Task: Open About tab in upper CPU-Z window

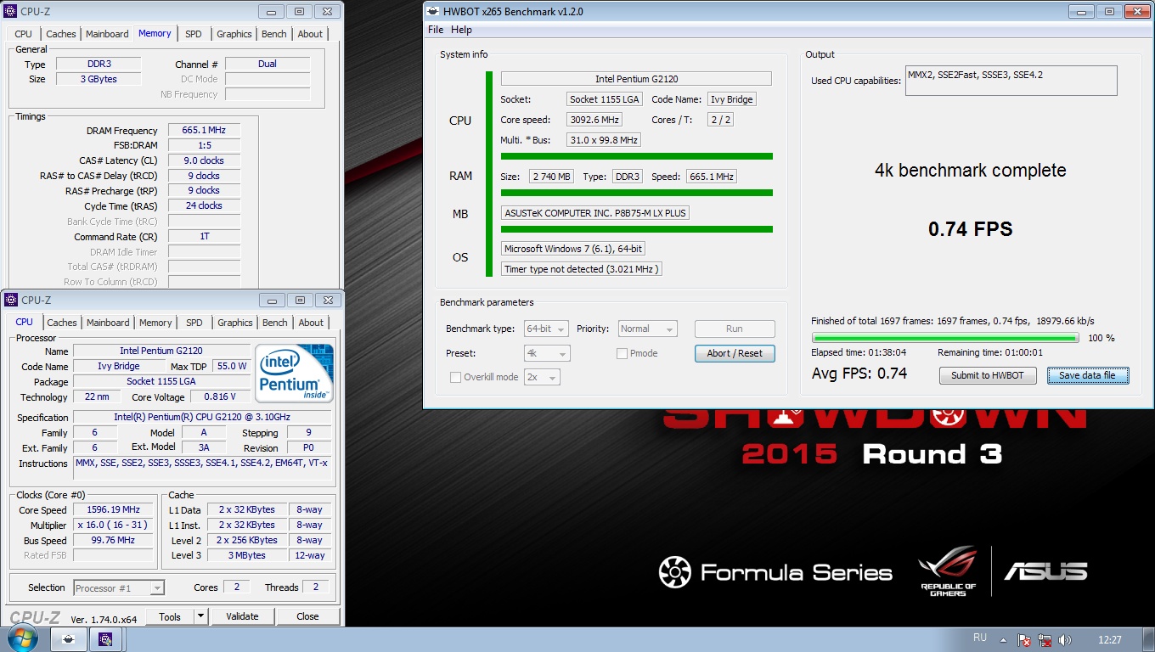Action: (310, 34)
